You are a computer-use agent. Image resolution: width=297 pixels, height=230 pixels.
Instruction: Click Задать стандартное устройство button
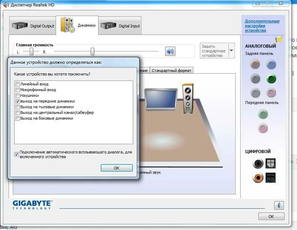coord(214,51)
